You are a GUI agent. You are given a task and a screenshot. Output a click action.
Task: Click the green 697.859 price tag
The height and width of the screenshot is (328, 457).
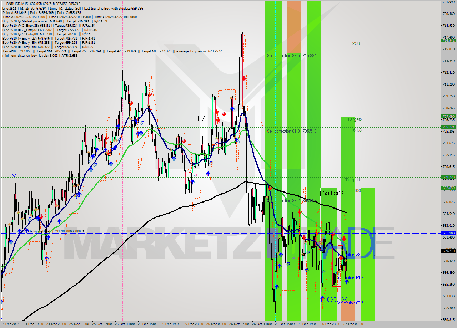449,188
